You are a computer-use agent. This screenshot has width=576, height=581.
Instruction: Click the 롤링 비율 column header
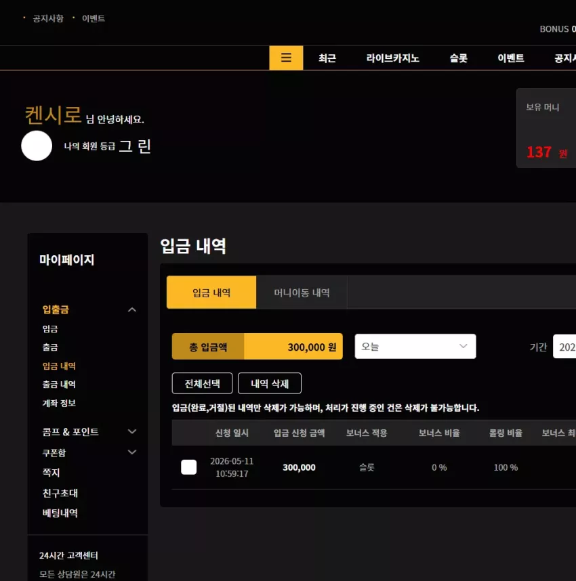[506, 433]
